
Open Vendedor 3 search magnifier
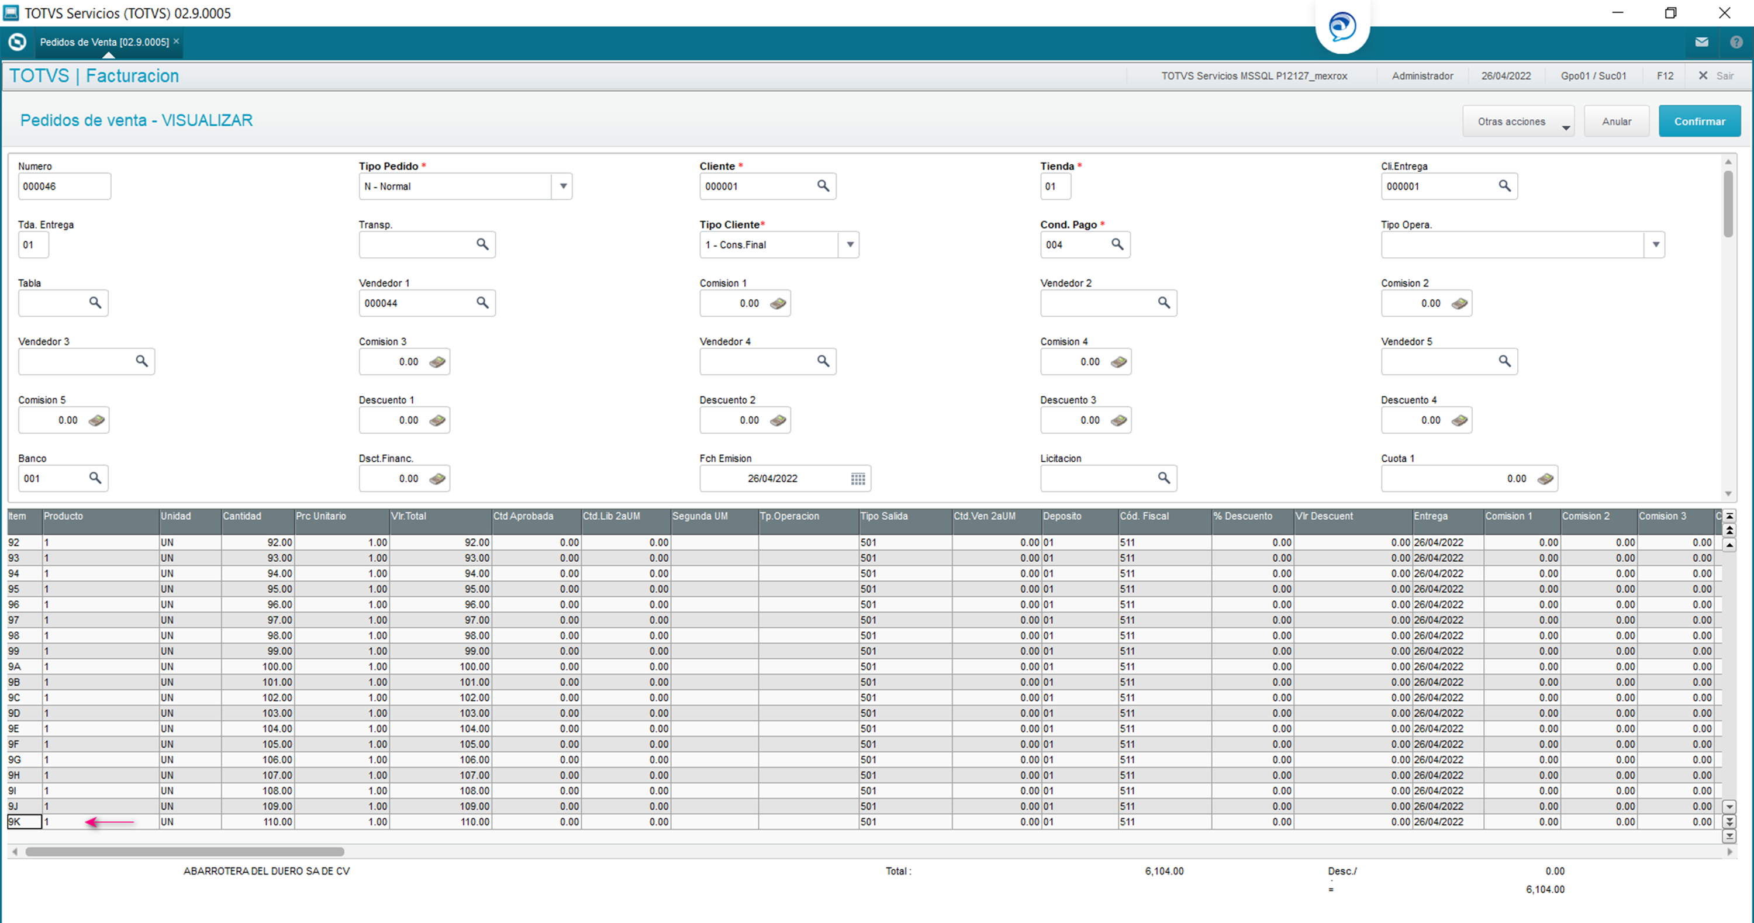point(141,361)
